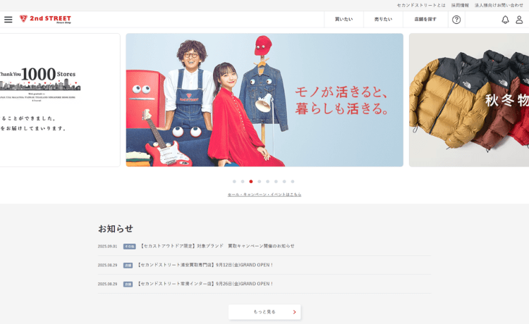This screenshot has width=529, height=324.
Task: Click the 2nd STREET logo
Action: pyautogui.click(x=45, y=19)
